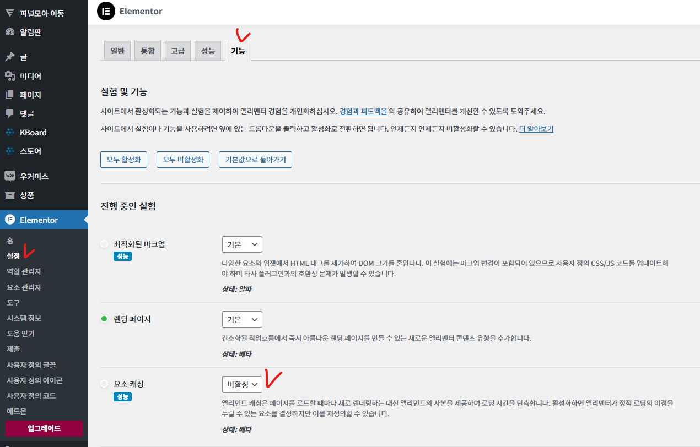Open the 댓글 menu item
This screenshot has height=447, width=700.
(x=44, y=113)
